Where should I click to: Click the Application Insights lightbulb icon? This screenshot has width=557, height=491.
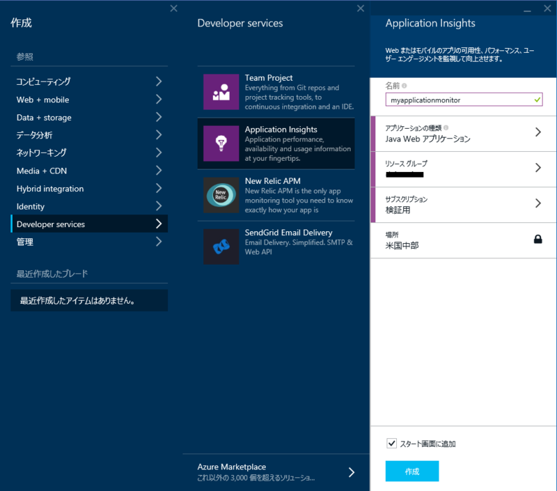221,143
